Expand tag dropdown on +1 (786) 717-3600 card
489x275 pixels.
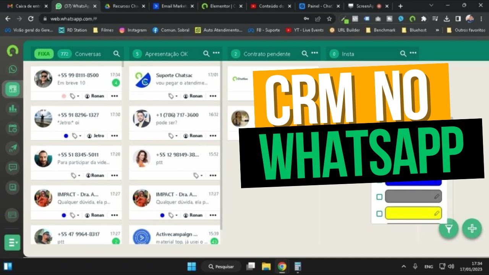(x=173, y=136)
